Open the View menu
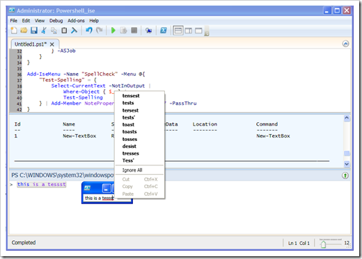This screenshot has width=362, height=259. 40,21
